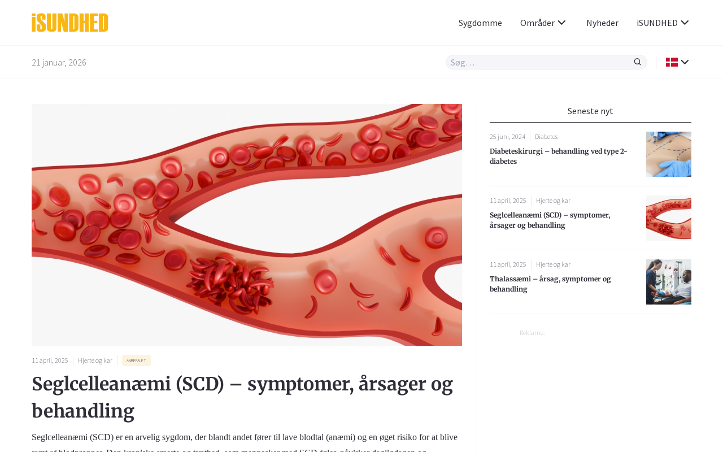Click the iSUNDHED logo
The image size is (723, 452).
click(70, 23)
